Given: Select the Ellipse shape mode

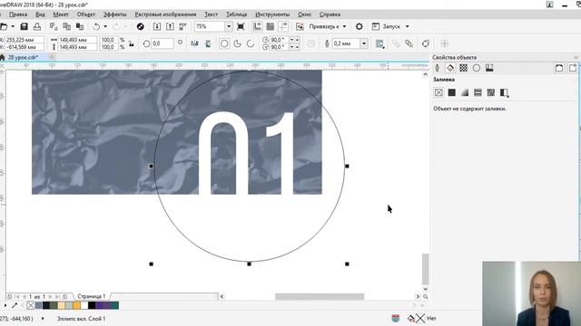Looking at the screenshot, I should pos(224,43).
